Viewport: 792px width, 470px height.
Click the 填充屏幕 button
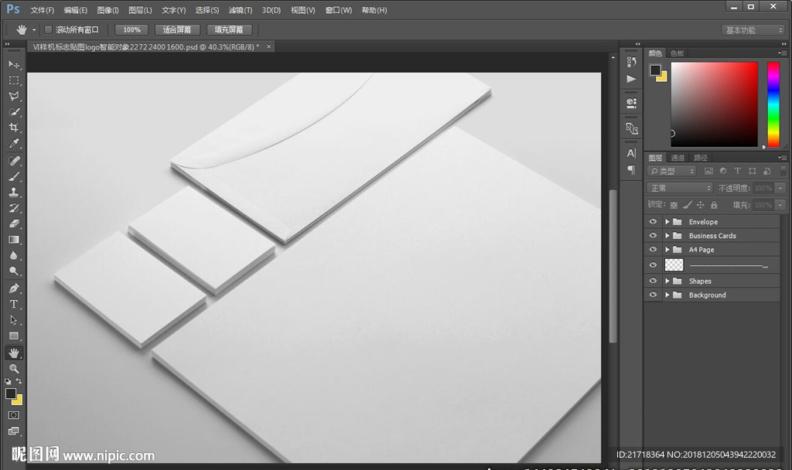point(229,29)
